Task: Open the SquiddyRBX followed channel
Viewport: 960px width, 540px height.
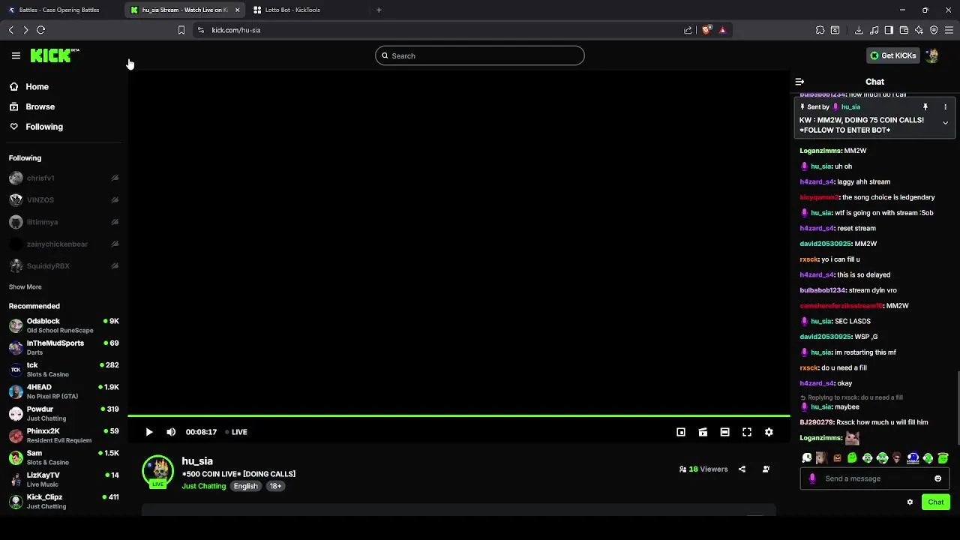Action: [64, 266]
